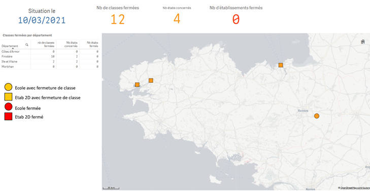Sort by Nb étabs concernés column
Viewport: 370px width, 191px height.
point(71,44)
